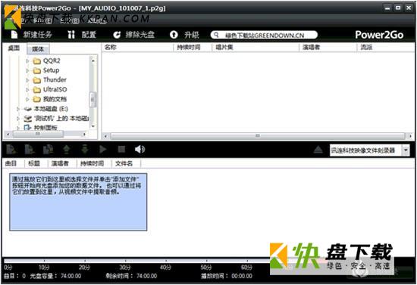Select the Thunder folder icon
The image size is (417, 285).
pos(36,80)
